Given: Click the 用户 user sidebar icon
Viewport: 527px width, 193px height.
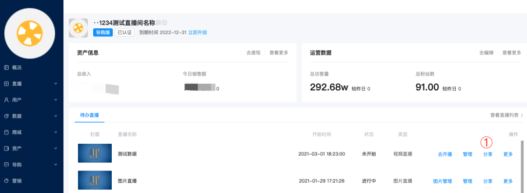Looking at the screenshot, I should click(6, 100).
